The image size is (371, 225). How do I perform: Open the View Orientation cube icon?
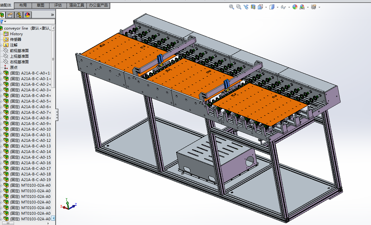pos(260,7)
